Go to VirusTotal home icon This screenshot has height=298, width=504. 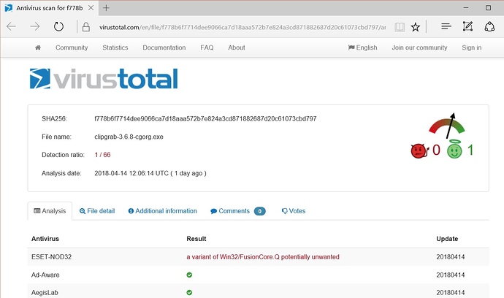[x=38, y=47]
